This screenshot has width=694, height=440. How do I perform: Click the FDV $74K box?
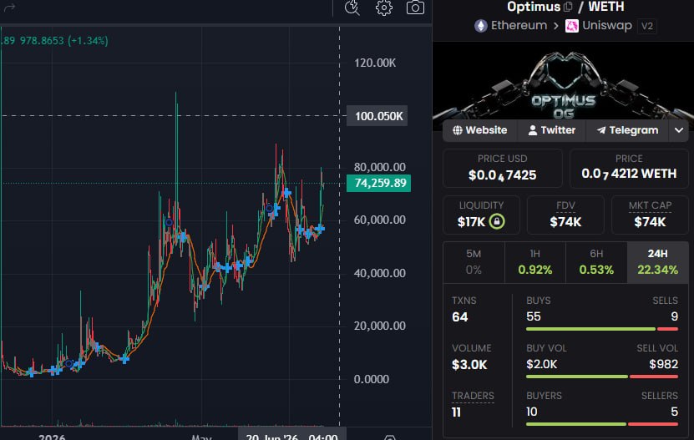565,215
